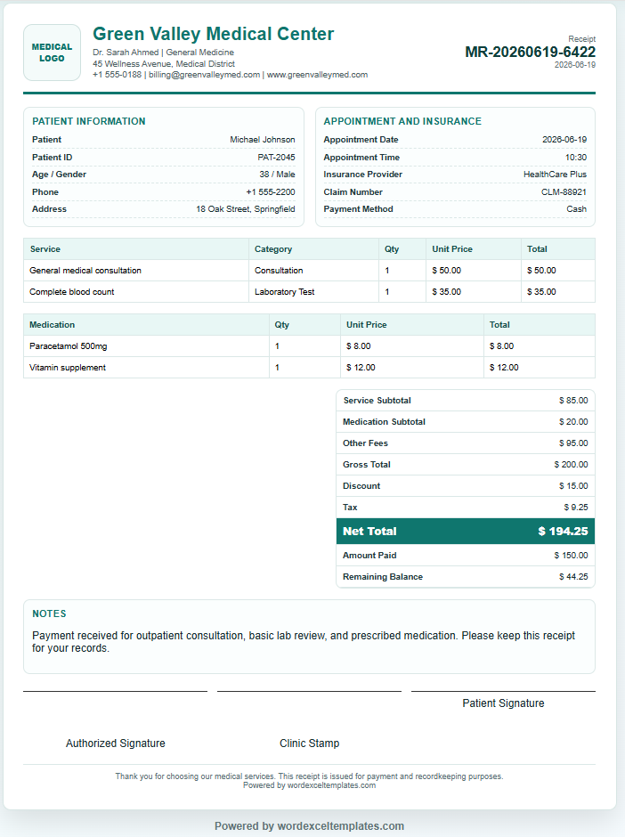
Task: Select insurance provider HealthCare Plus
Action: pyautogui.click(x=555, y=174)
